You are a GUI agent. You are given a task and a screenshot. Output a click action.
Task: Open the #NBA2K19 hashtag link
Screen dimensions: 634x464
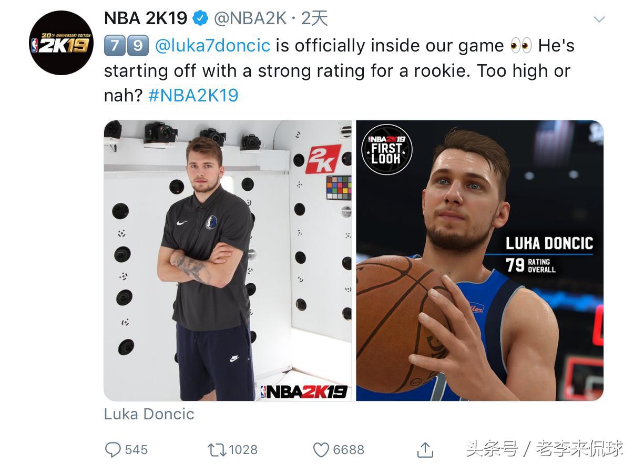pos(193,95)
